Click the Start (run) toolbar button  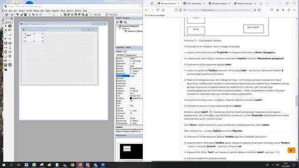pos(54,14)
